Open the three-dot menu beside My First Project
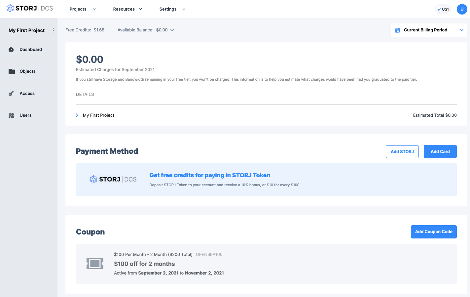Image resolution: width=470 pixels, height=297 pixels. click(53, 30)
